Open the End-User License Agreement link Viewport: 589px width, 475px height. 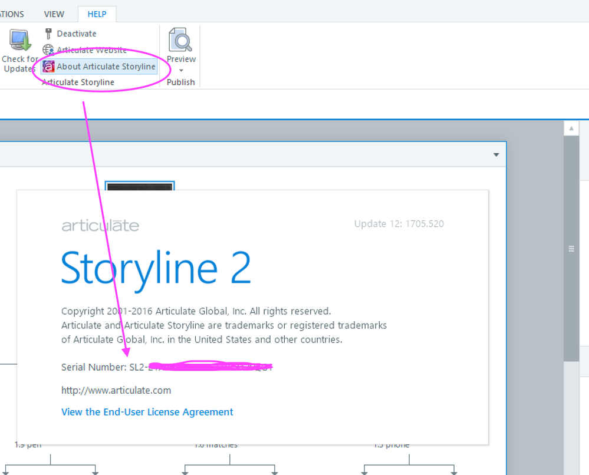point(147,412)
